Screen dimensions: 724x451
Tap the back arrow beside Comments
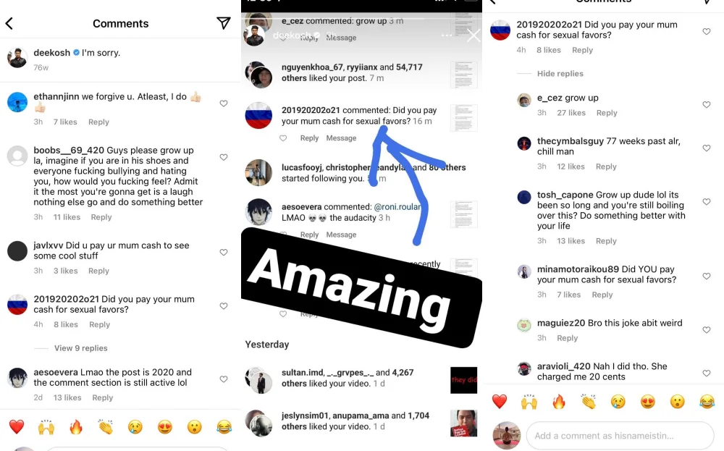pos(9,23)
